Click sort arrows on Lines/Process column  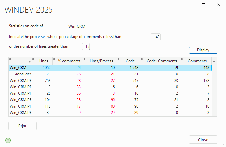coord(85,59)
